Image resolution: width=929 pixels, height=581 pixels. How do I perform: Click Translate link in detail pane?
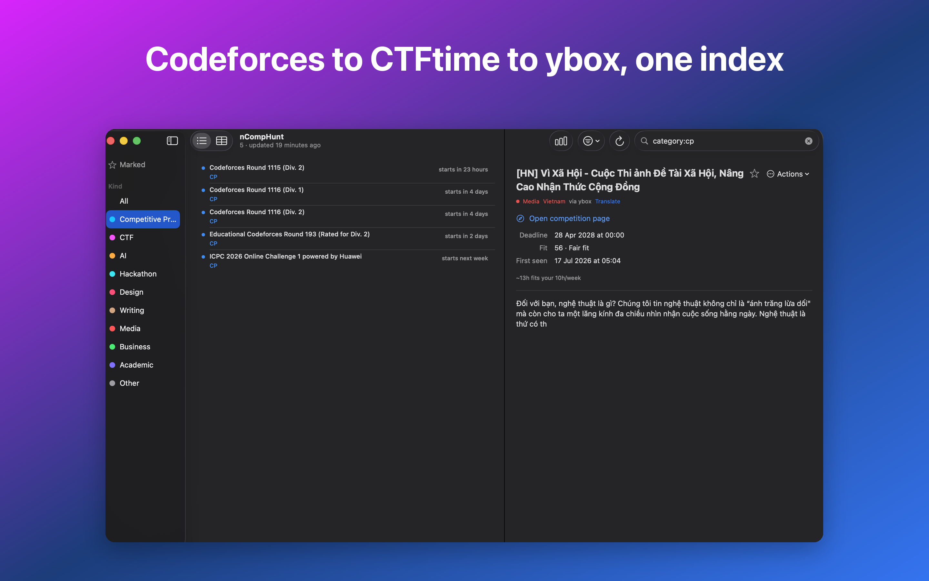[x=607, y=201]
